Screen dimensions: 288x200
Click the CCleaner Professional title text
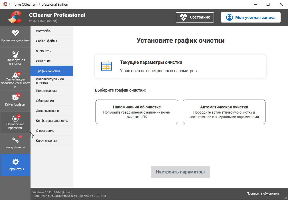click(x=57, y=15)
